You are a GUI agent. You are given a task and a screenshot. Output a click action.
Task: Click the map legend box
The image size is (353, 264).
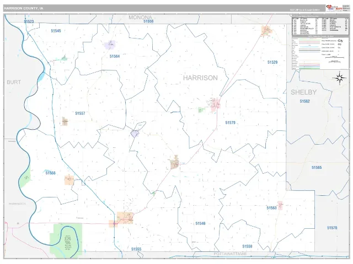click(x=320, y=53)
